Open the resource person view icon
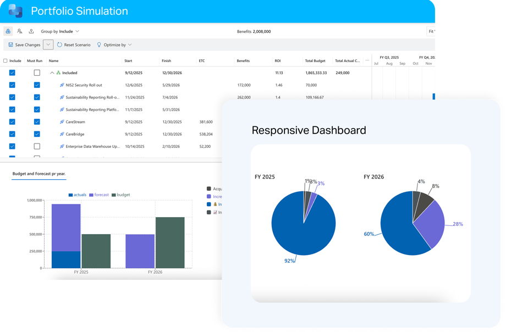Image resolution: width=506 pixels, height=332 pixels. 20,31
